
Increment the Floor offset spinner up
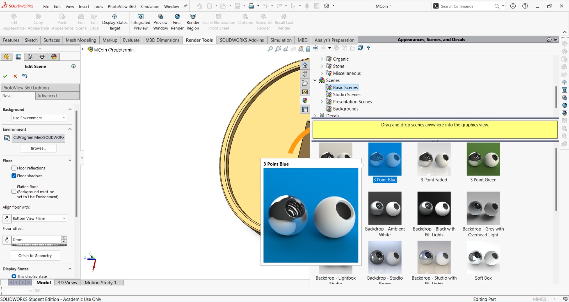pyautogui.click(x=64, y=238)
